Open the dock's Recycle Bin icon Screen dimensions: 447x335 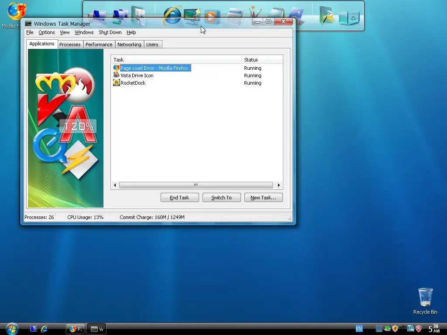point(349,17)
